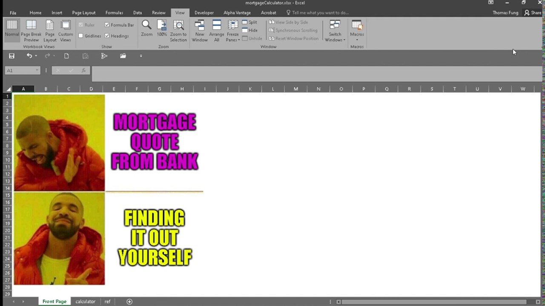Select column M header
Viewport: 545px width, 306px height.
click(295, 89)
